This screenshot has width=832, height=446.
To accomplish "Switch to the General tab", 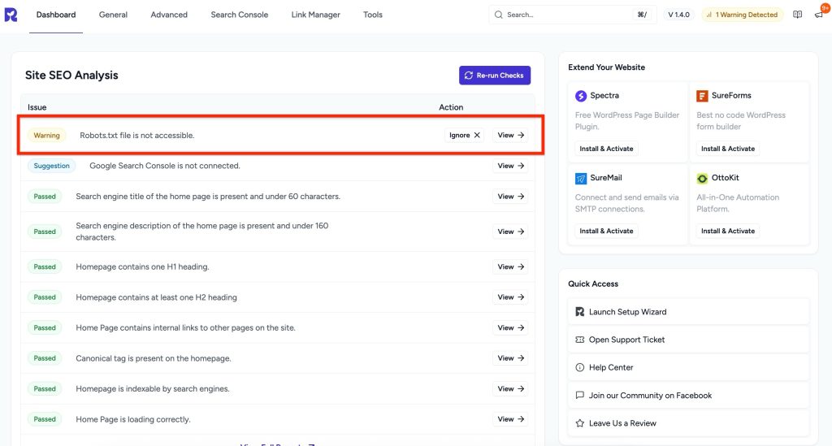I will [113, 15].
